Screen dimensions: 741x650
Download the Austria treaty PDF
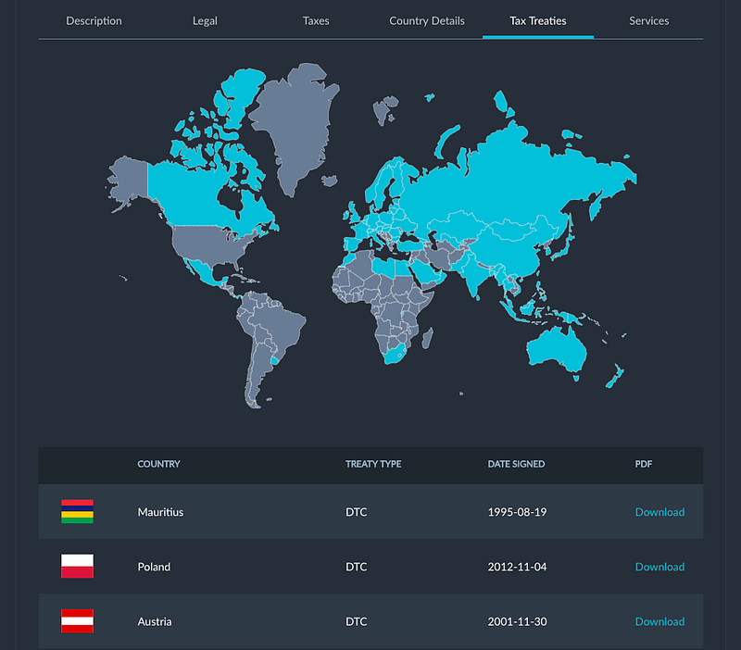(659, 621)
